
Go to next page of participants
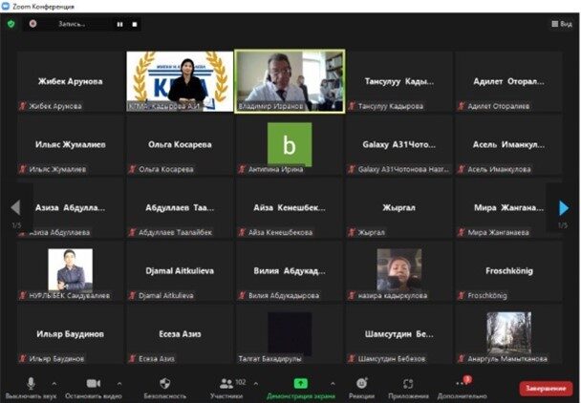click(x=565, y=207)
